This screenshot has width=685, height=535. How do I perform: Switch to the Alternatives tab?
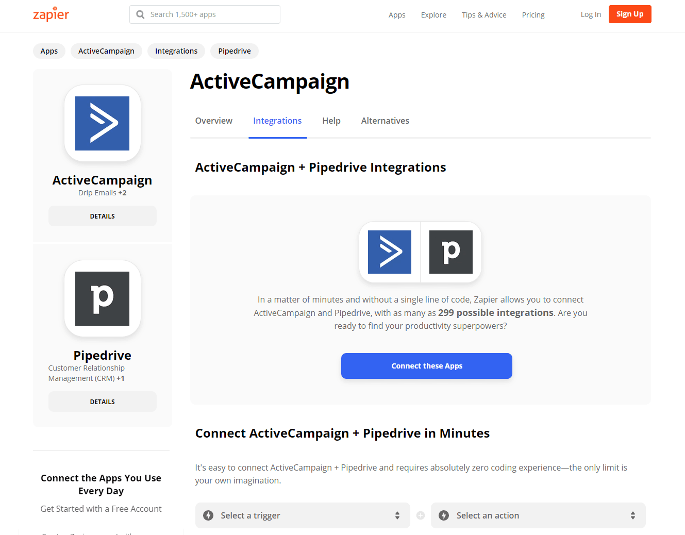coord(385,121)
